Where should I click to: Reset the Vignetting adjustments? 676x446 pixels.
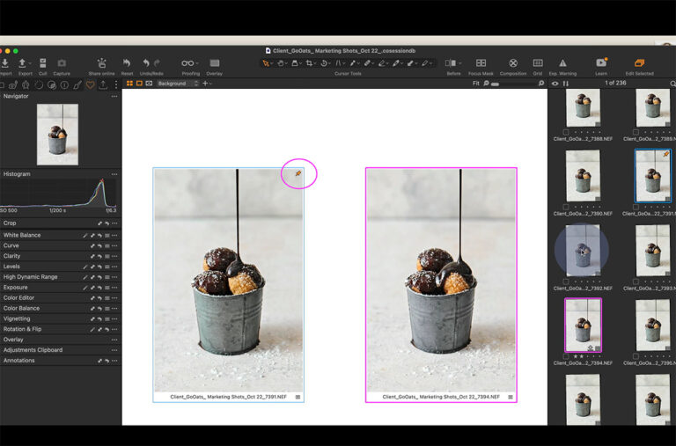tap(99, 318)
